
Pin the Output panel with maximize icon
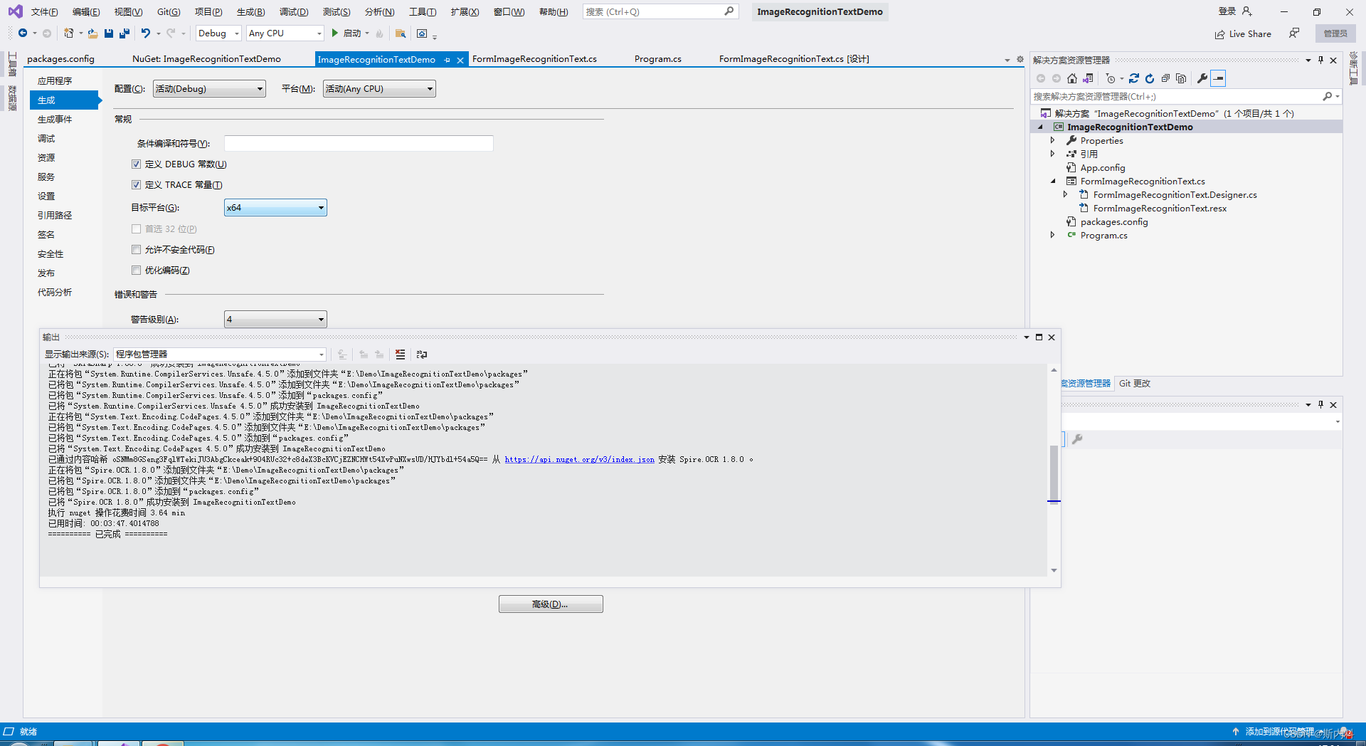[1039, 337]
